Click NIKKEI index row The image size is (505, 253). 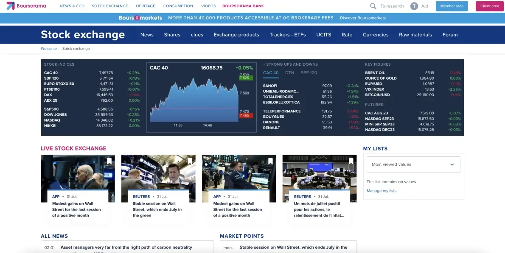click(92, 125)
